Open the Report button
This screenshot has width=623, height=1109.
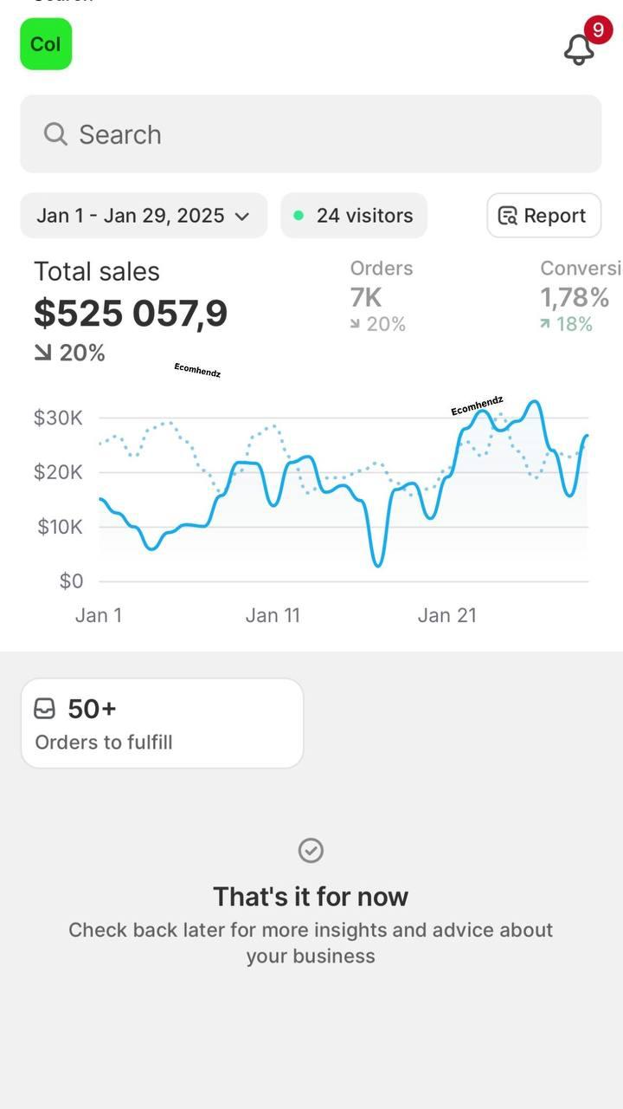pos(543,216)
